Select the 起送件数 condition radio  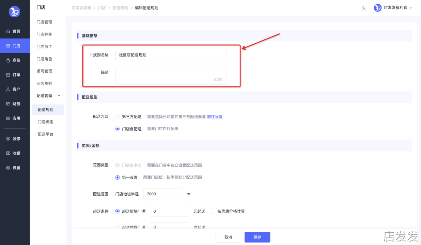tap(118, 227)
